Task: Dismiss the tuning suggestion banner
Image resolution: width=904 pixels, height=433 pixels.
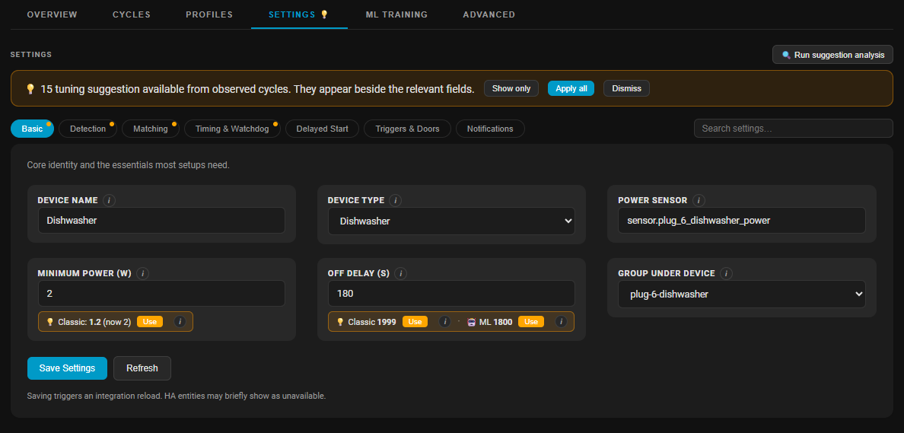Action: 627,88
